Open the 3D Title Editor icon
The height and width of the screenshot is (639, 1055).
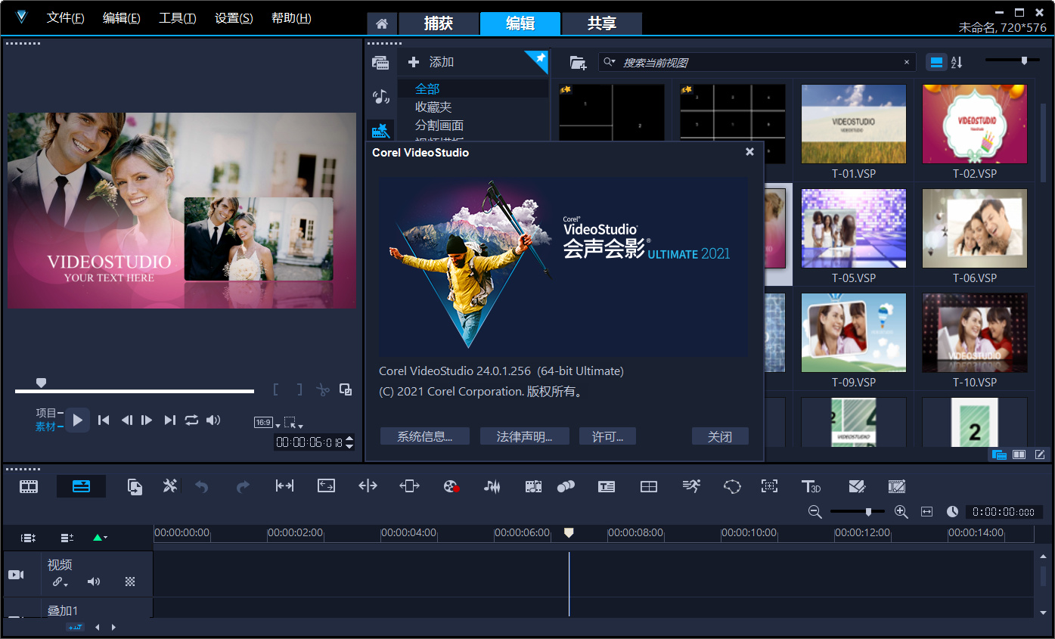point(811,486)
